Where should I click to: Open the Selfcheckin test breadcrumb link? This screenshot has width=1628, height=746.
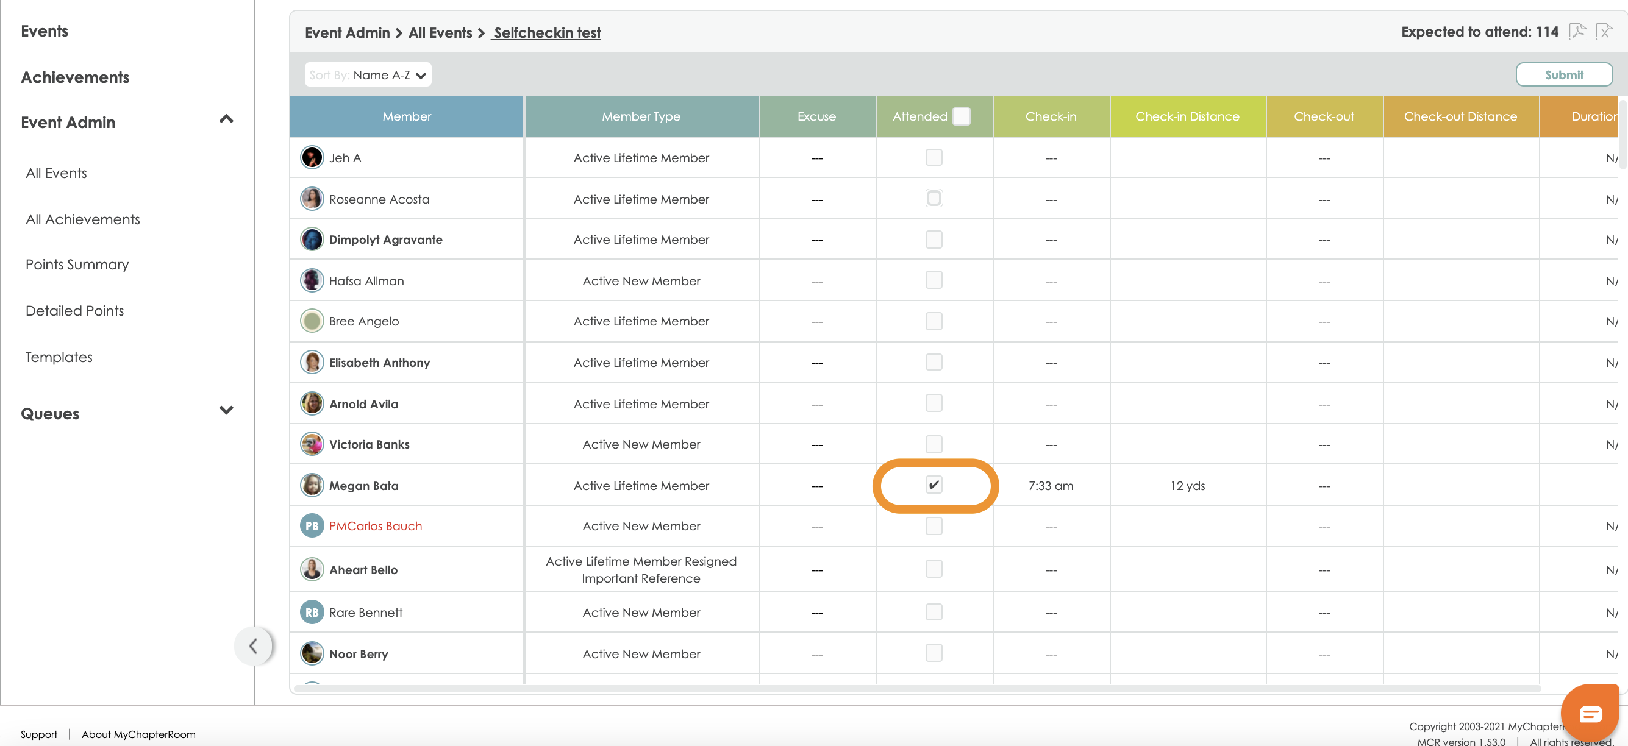[x=547, y=32]
